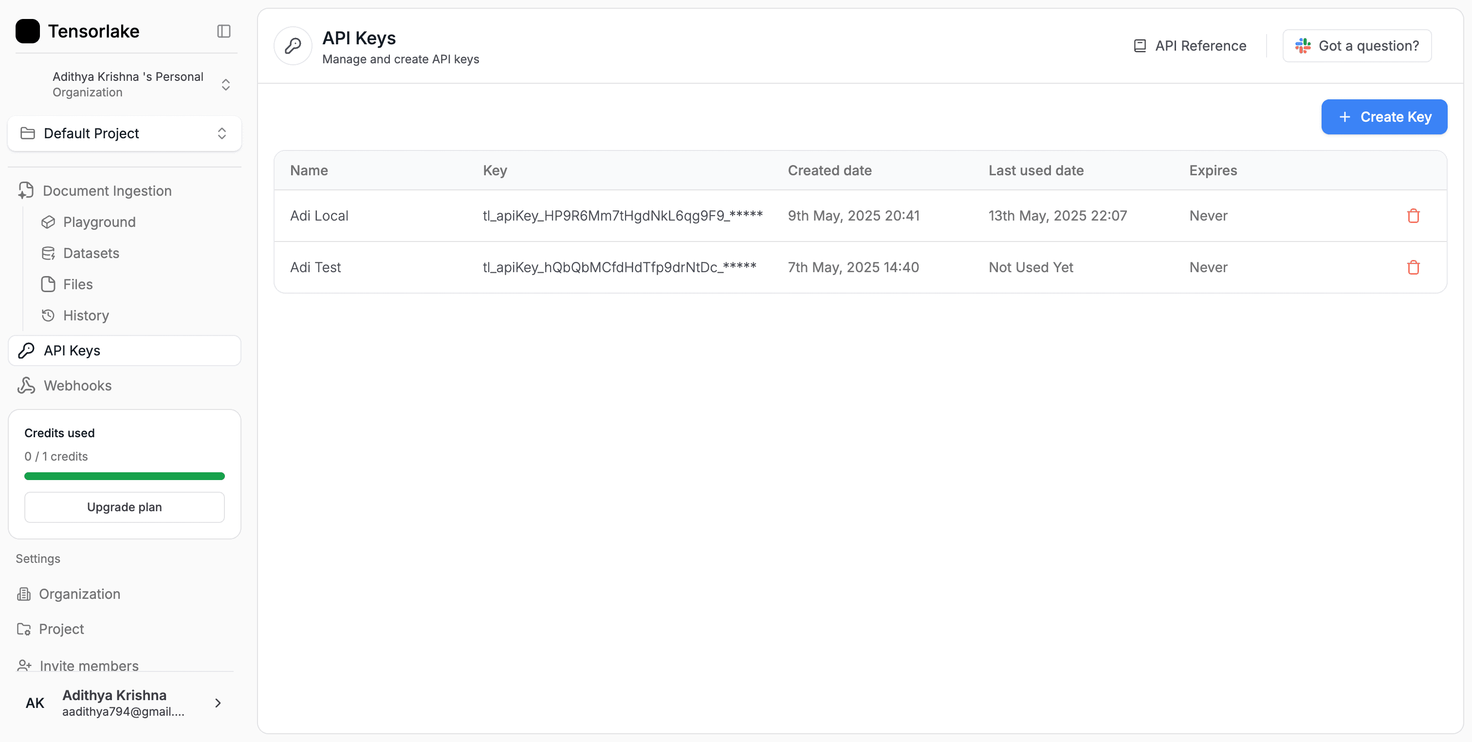Click Upgrade plan button
The width and height of the screenshot is (1472, 742).
coord(125,507)
